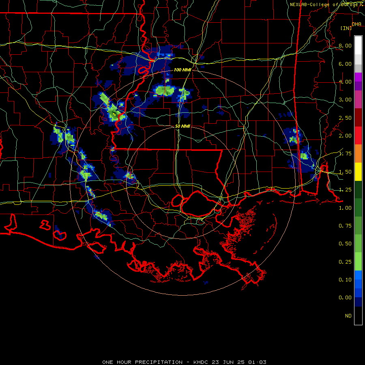This screenshot has height=365, width=365.
Task: Select the 4.00 scale value
Action: (x=345, y=82)
